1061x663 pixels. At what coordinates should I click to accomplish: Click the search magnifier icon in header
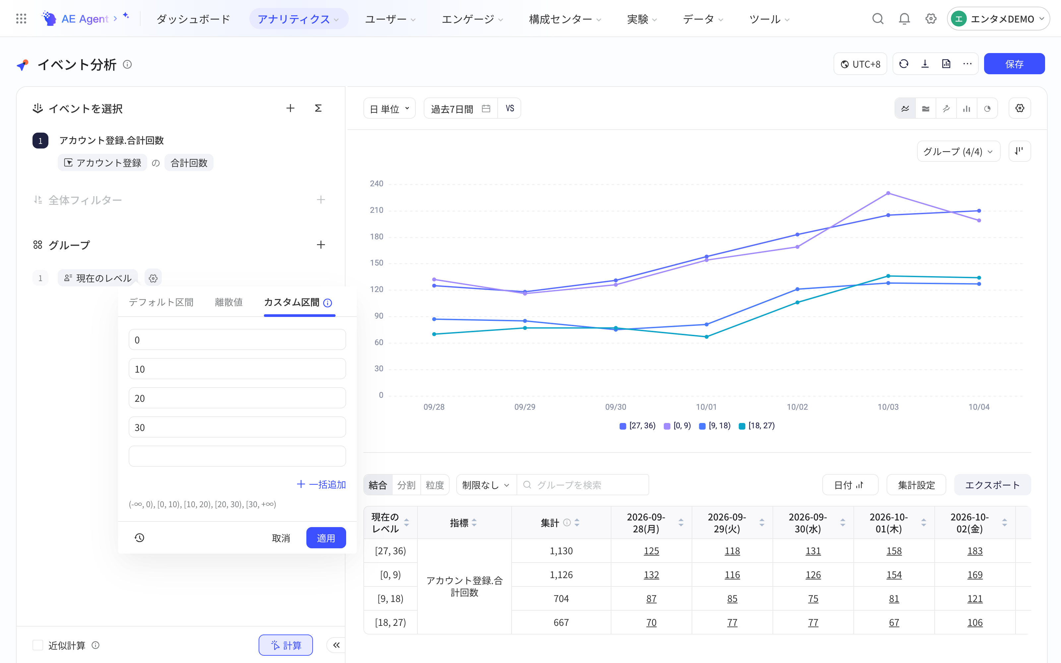[x=878, y=19]
